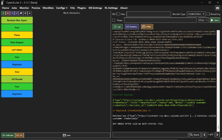Open the Http proxy type dropdown
This screenshot has height=140, width=222.
point(203,20)
